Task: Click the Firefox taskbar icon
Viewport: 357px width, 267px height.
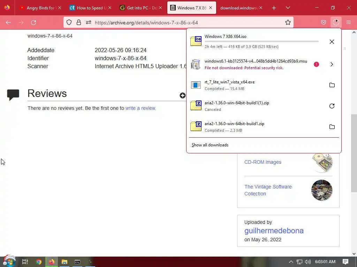Action: pyautogui.click(x=52, y=262)
